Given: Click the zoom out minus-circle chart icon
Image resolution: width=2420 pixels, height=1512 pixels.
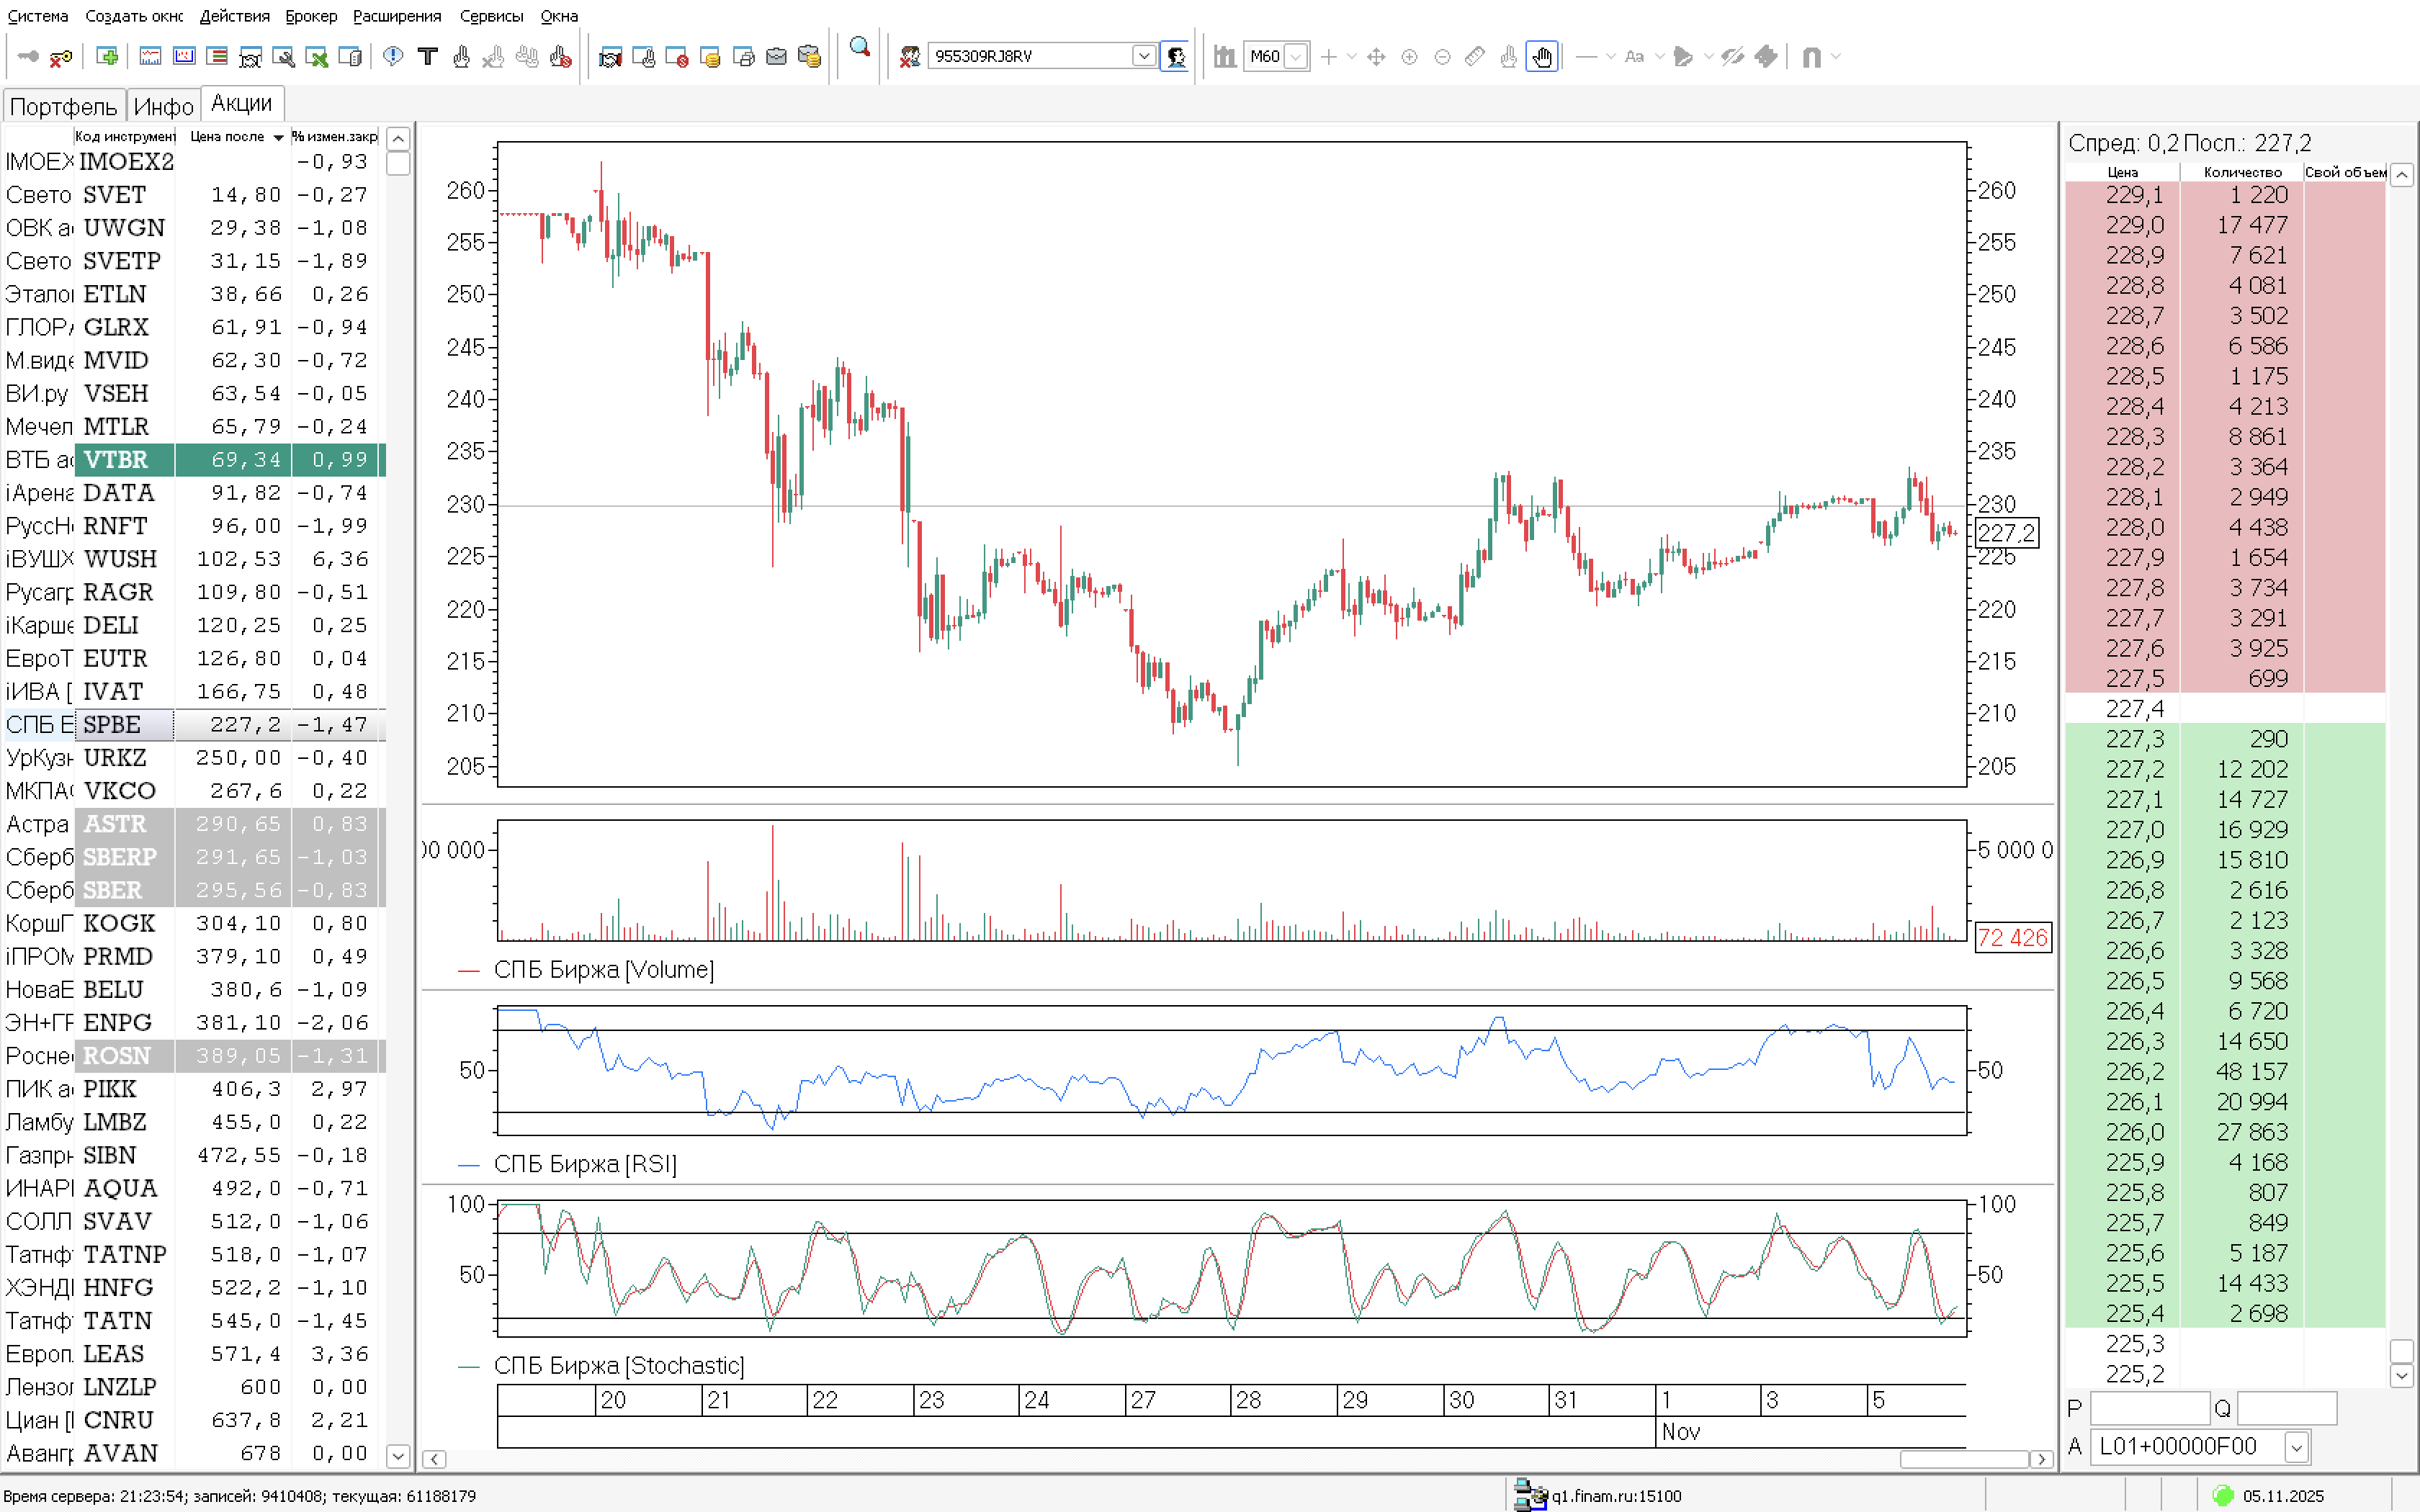Looking at the screenshot, I should pyautogui.click(x=1442, y=57).
